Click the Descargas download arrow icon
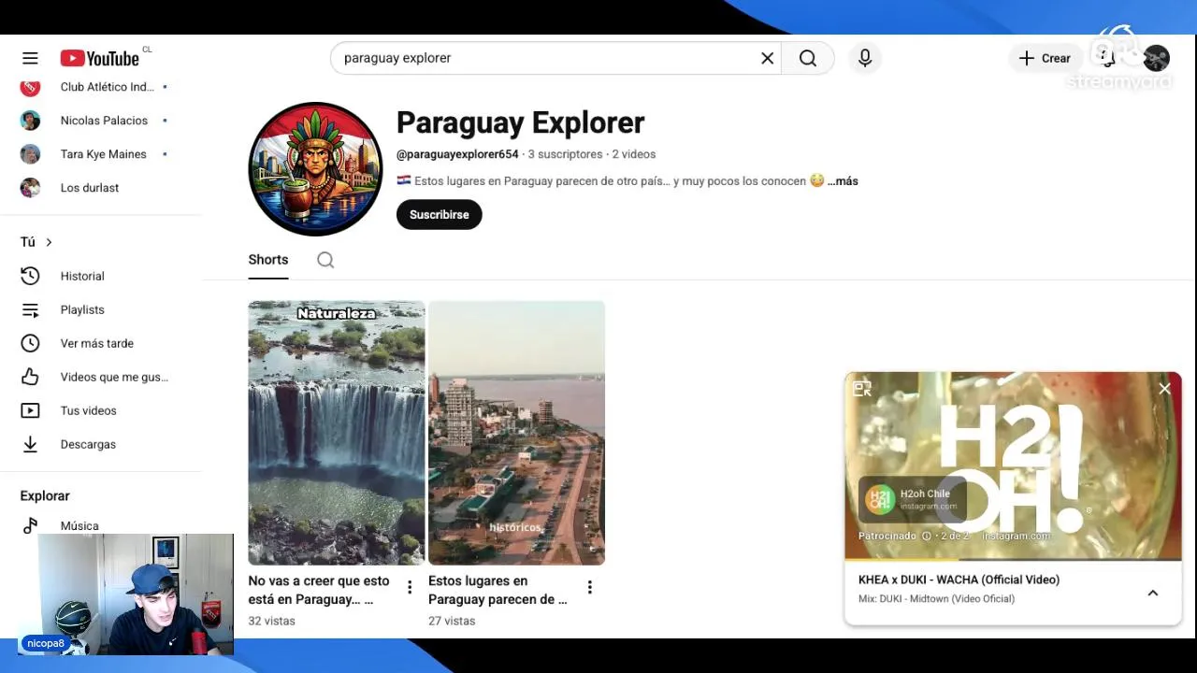Image resolution: width=1197 pixels, height=673 pixels. pyautogui.click(x=30, y=444)
